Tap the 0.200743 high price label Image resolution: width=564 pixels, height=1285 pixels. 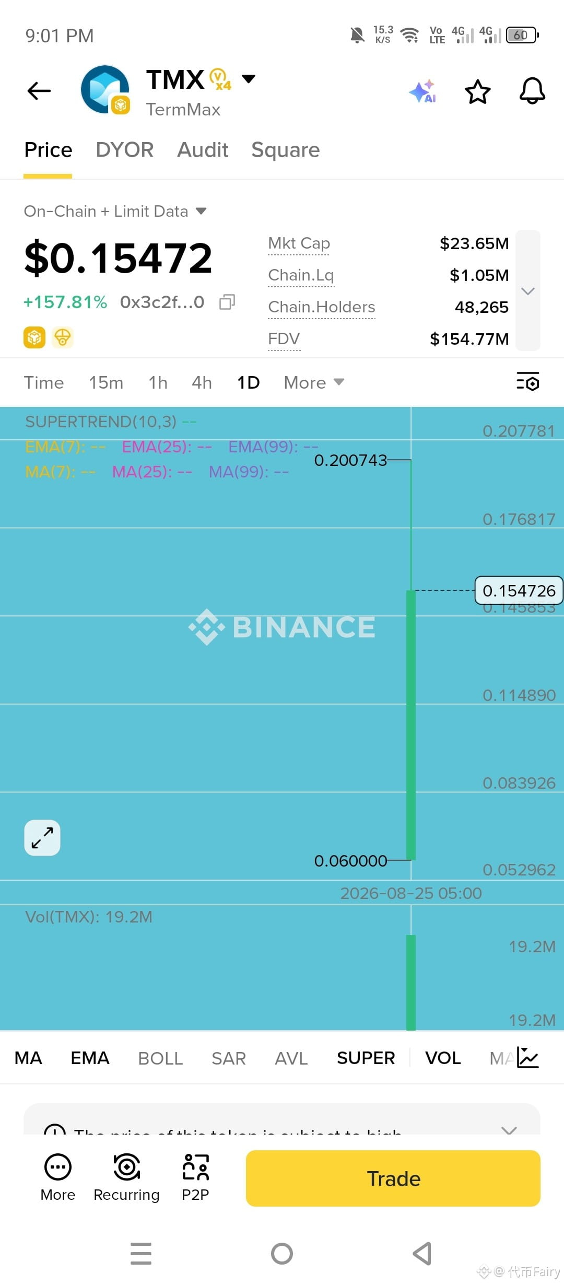coord(350,460)
